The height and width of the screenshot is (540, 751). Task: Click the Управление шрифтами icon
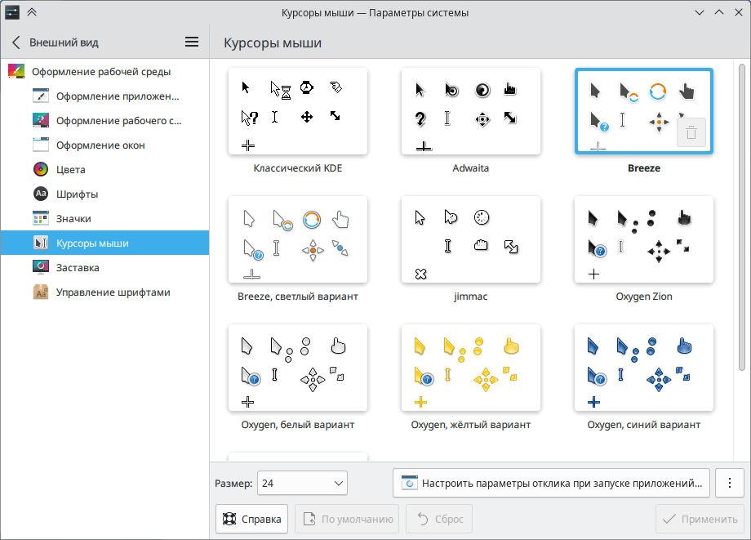41,292
